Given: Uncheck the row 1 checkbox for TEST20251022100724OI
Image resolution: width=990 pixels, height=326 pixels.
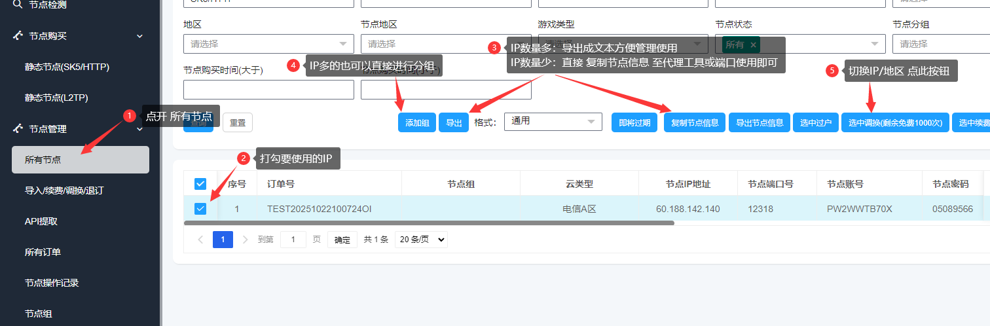Looking at the screenshot, I should (200, 209).
